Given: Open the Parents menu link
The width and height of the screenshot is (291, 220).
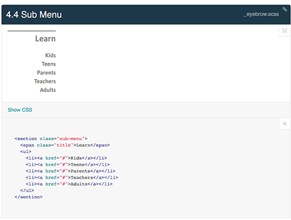Looking at the screenshot, I should coord(47,73).
